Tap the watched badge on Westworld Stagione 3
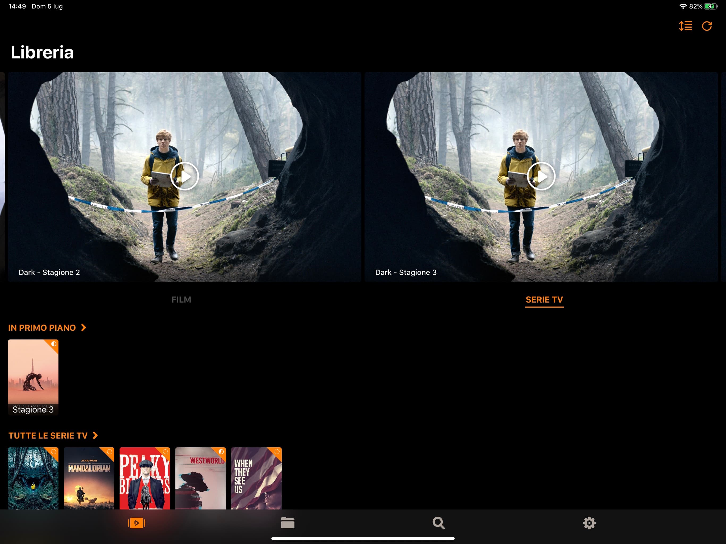726x544 pixels. tap(54, 344)
